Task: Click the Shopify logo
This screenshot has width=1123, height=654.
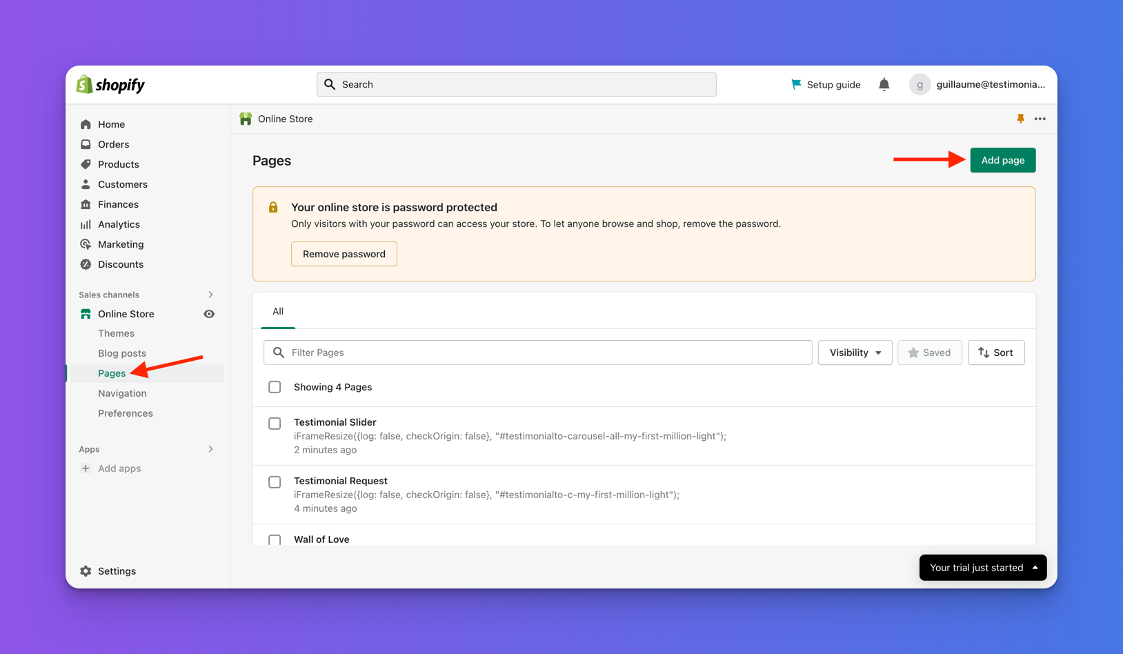Action: [x=110, y=84]
